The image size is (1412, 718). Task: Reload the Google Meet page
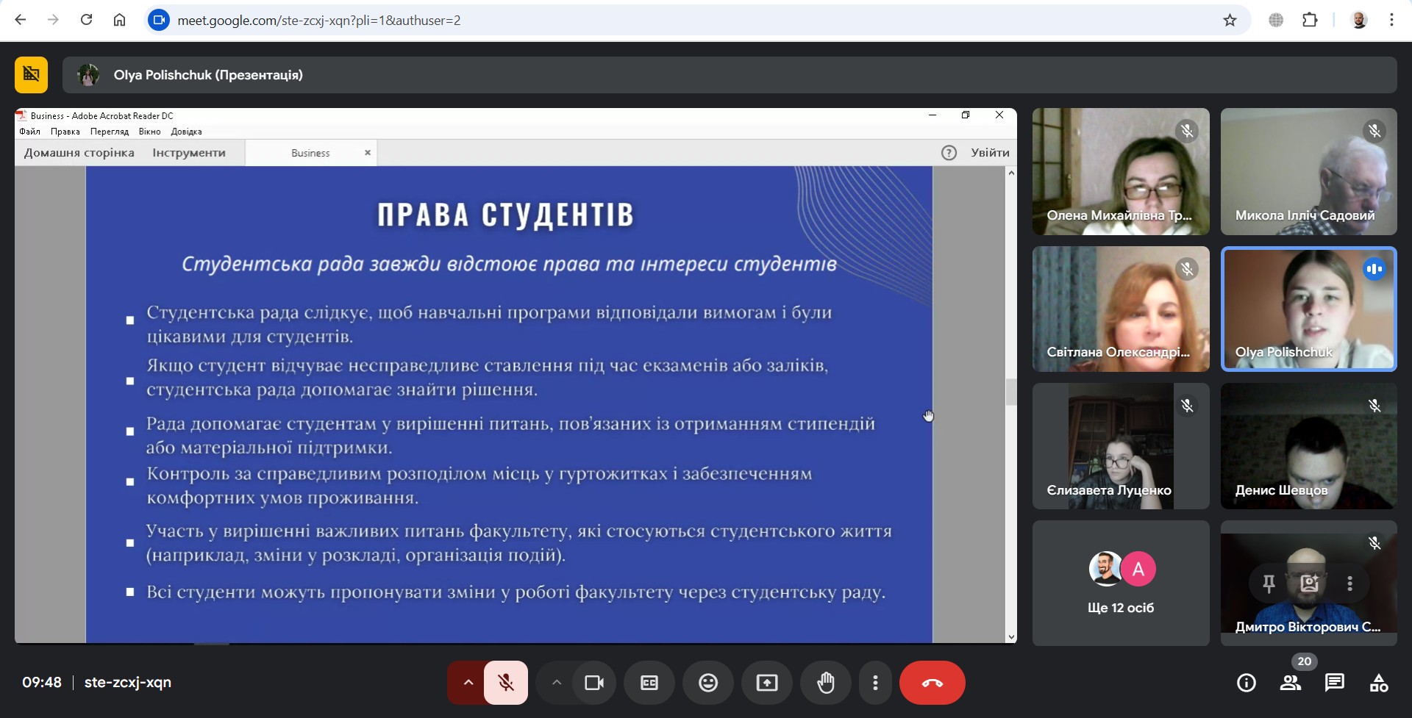pos(86,20)
